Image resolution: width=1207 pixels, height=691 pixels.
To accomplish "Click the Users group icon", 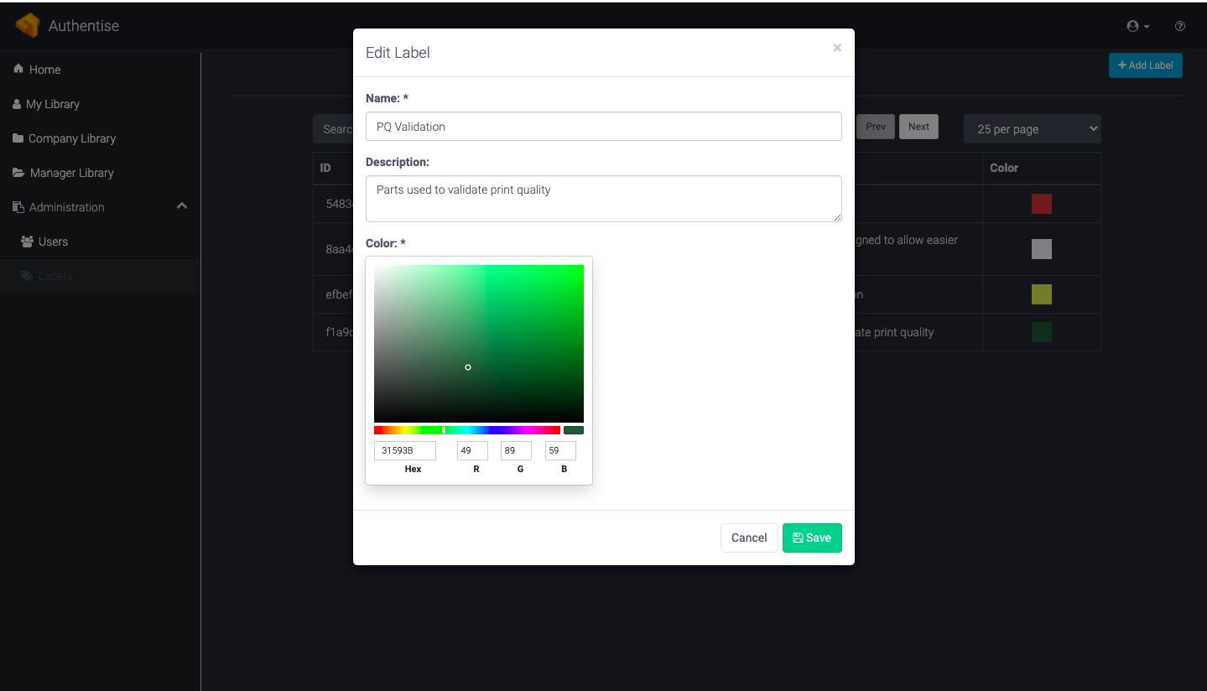I will pyautogui.click(x=28, y=242).
